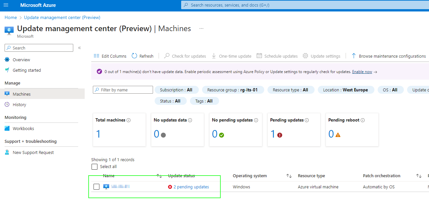Click the sidebar Search field

pos(39,48)
